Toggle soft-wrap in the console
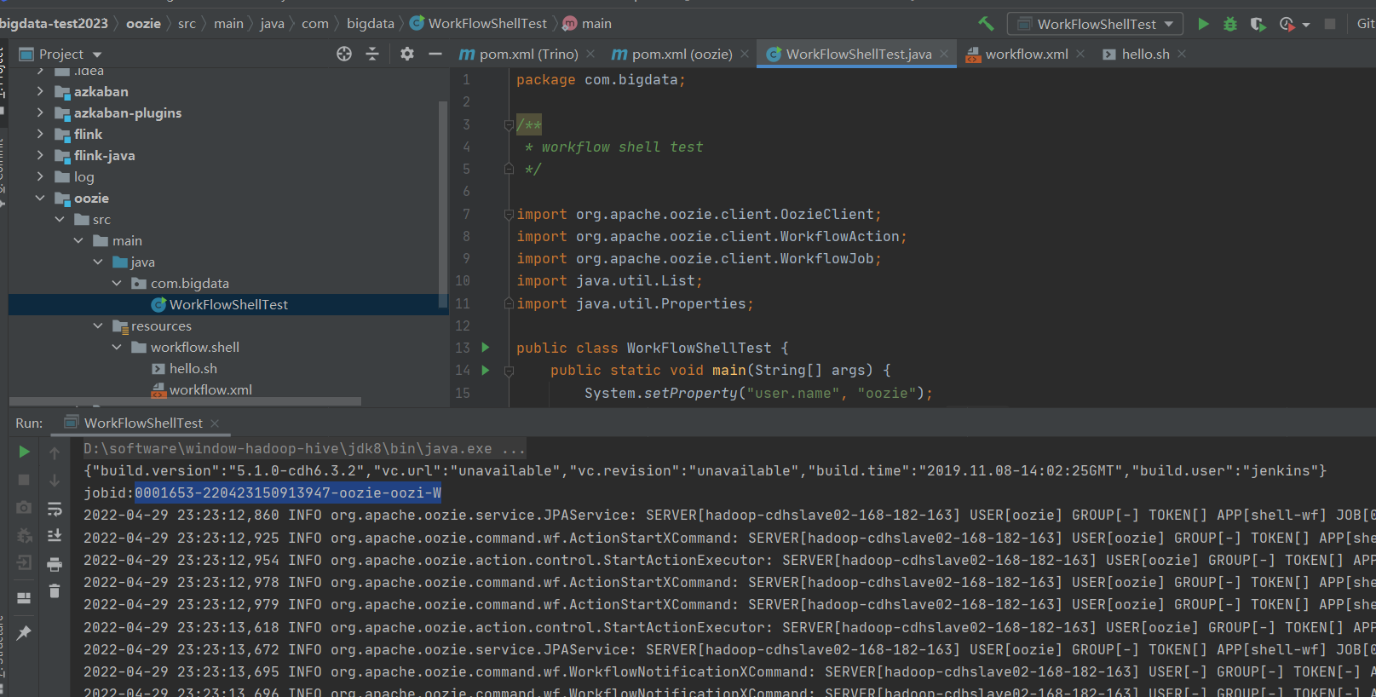 55,509
